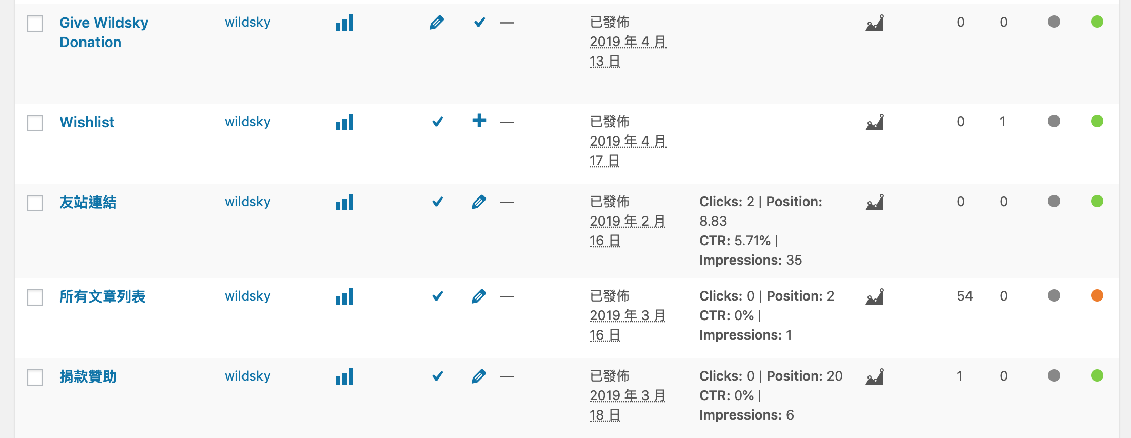Select the Give Wildsky Donation checkbox
The image size is (1131, 438).
(35, 24)
